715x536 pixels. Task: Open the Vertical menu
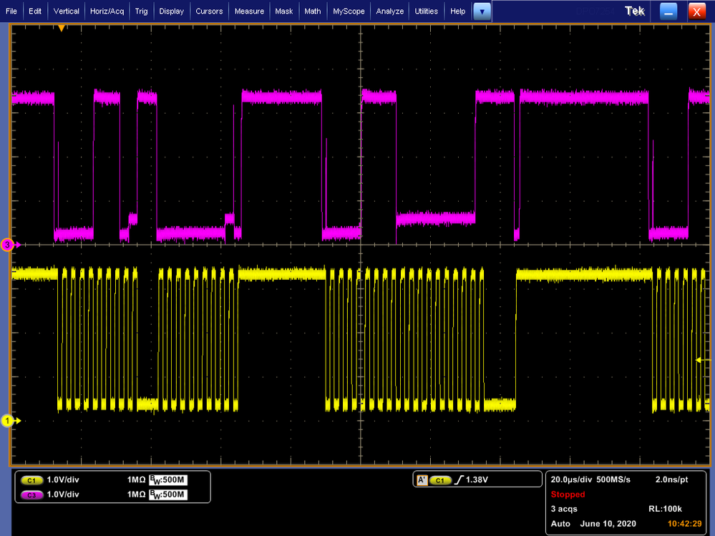[x=66, y=11]
